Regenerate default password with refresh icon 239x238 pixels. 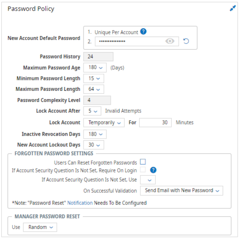186,41
